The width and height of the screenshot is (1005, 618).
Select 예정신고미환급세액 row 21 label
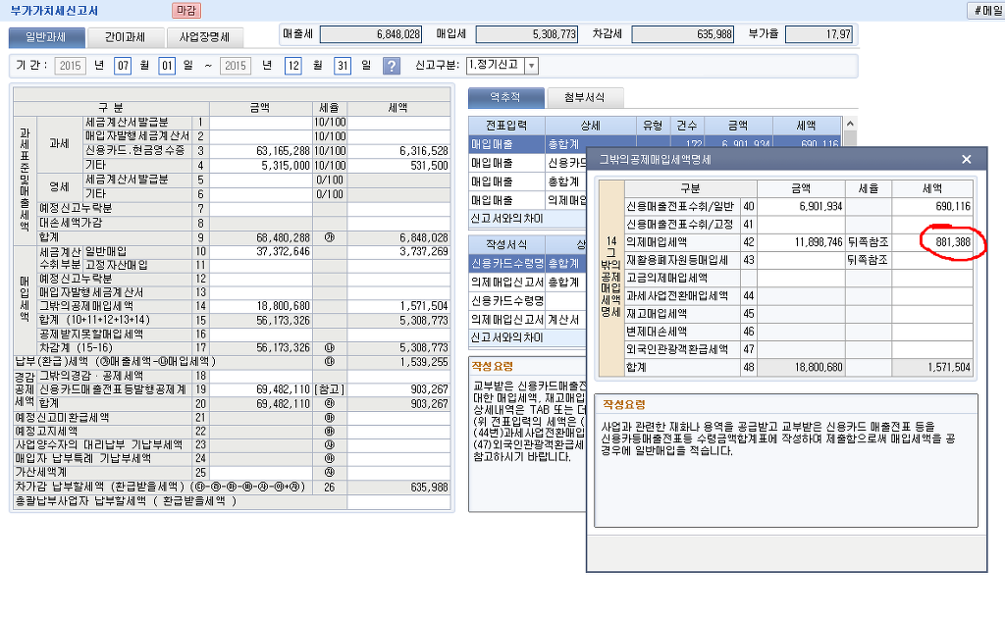tap(62, 418)
